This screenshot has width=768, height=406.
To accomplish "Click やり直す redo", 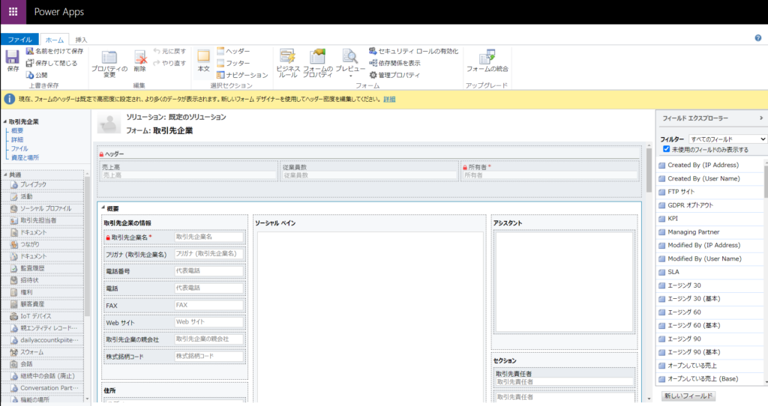I will [x=169, y=63].
